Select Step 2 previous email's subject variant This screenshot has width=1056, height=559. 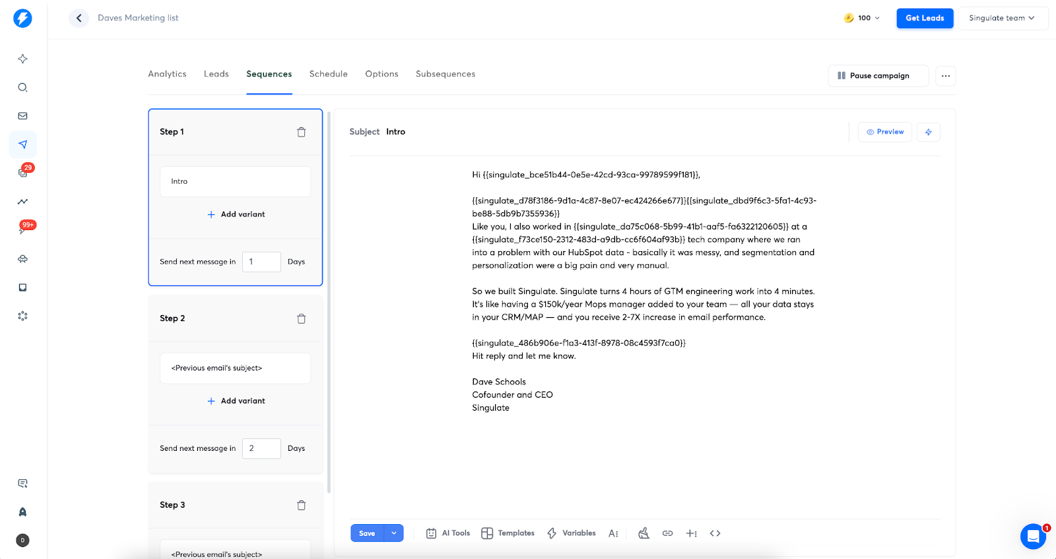click(235, 368)
